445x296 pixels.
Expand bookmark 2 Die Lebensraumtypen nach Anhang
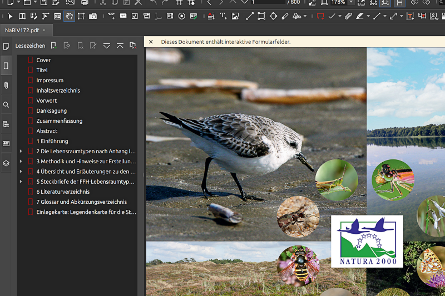[x=21, y=151]
